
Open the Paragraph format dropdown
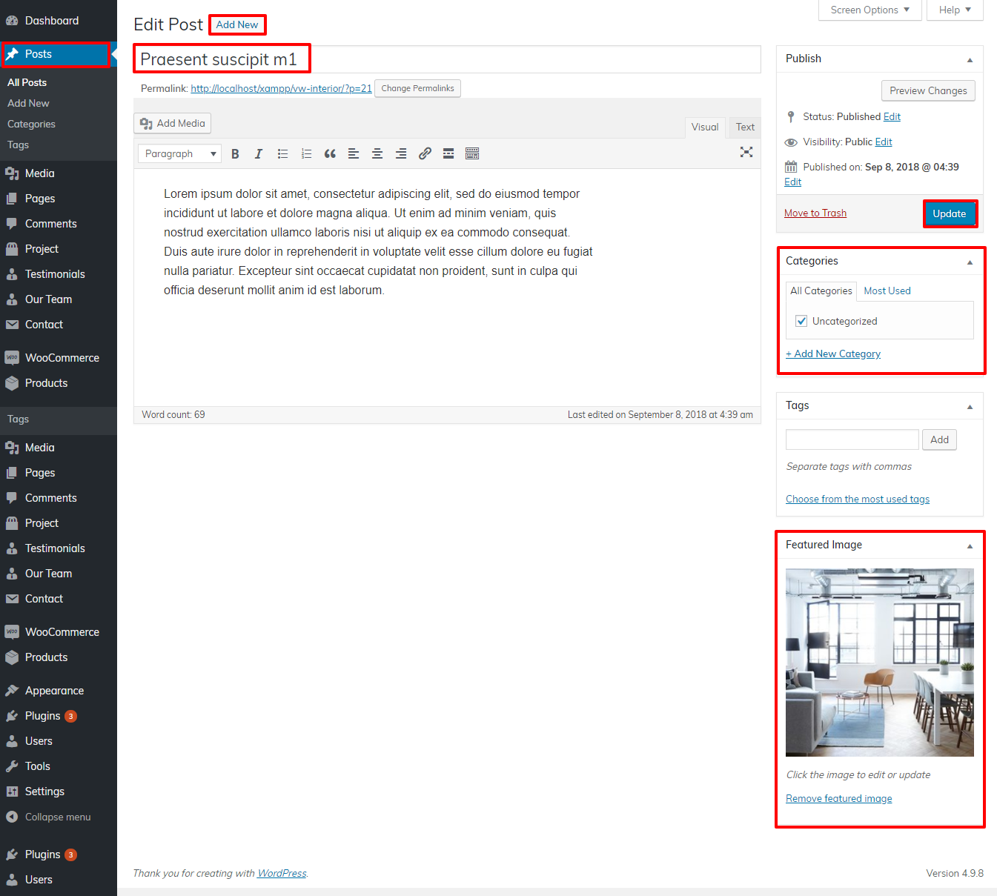(x=180, y=153)
